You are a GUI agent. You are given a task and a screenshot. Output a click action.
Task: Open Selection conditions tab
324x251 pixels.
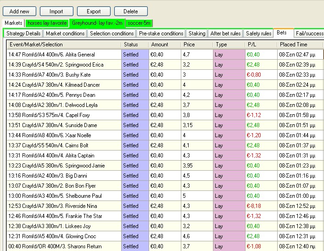112,33
